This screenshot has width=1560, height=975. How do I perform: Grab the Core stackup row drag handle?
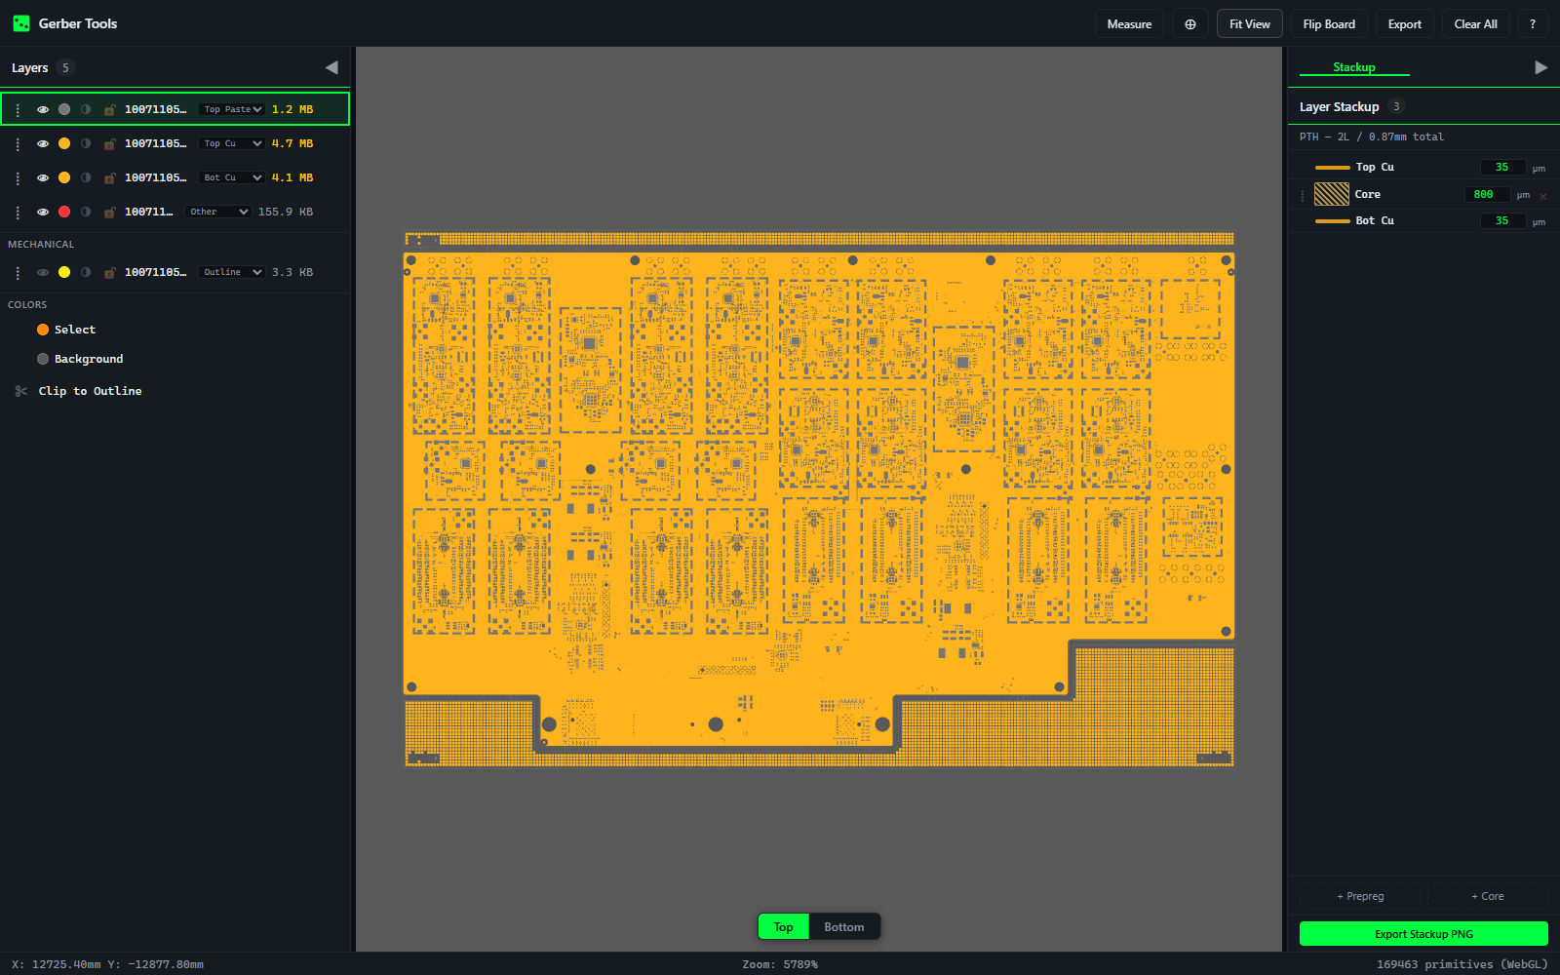tap(1303, 195)
